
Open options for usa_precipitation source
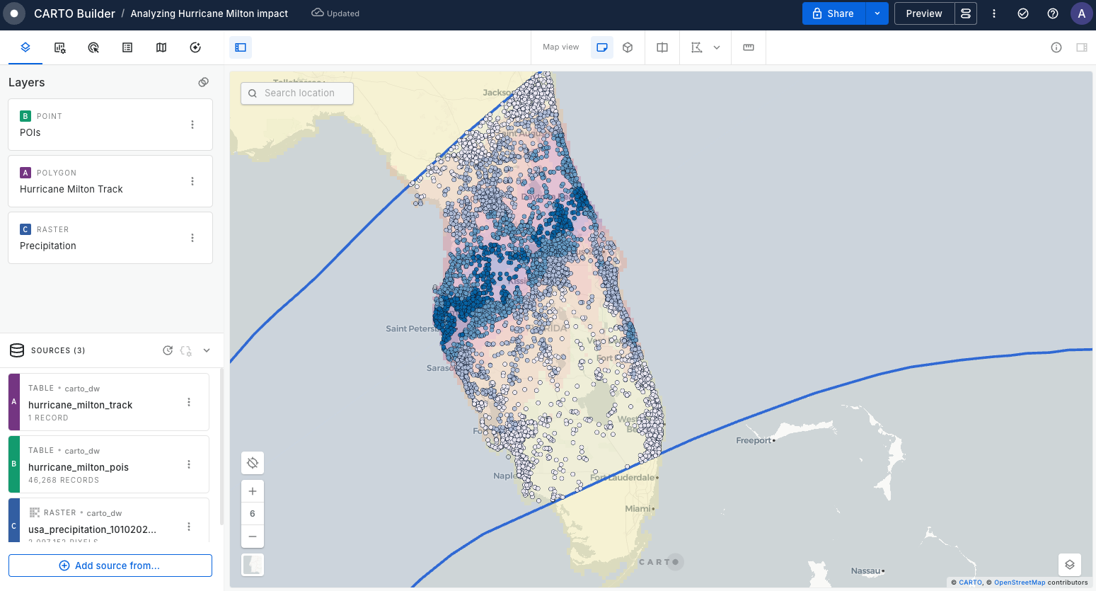[189, 527]
